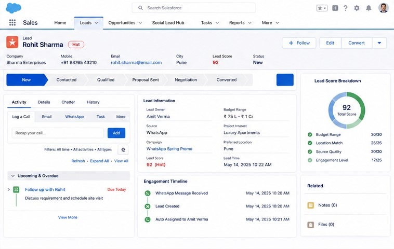Click the 92 Total Score donut chart
Image resolution: width=394 pixels, height=249 pixels.
[347, 110]
